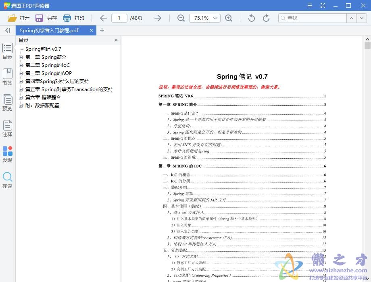Click the 五、复杂装配 contents line
The width and height of the screenshot is (371, 282).
[244, 250]
